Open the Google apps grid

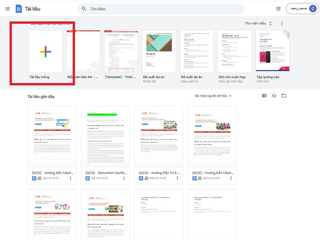point(278,9)
